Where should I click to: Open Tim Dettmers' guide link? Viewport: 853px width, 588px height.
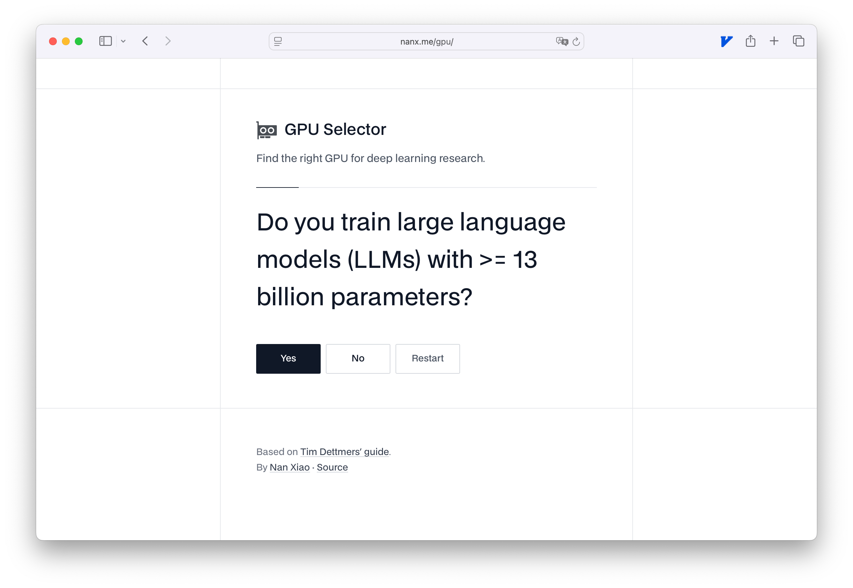344,452
